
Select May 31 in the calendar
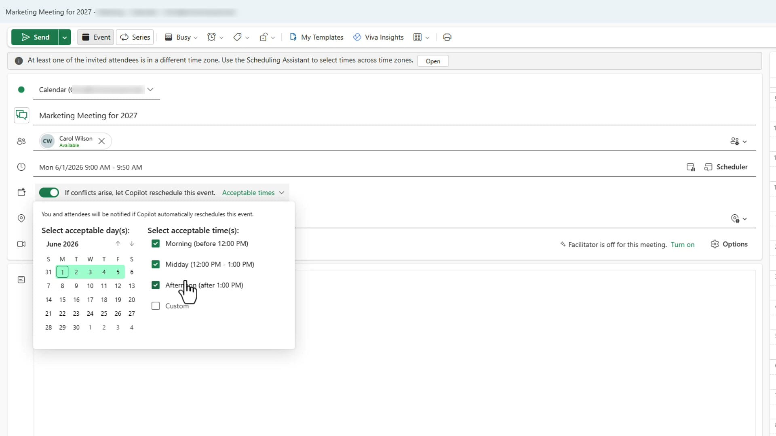pos(48,272)
